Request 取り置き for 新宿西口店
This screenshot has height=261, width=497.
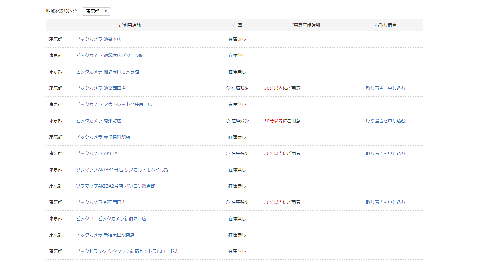[x=385, y=202]
